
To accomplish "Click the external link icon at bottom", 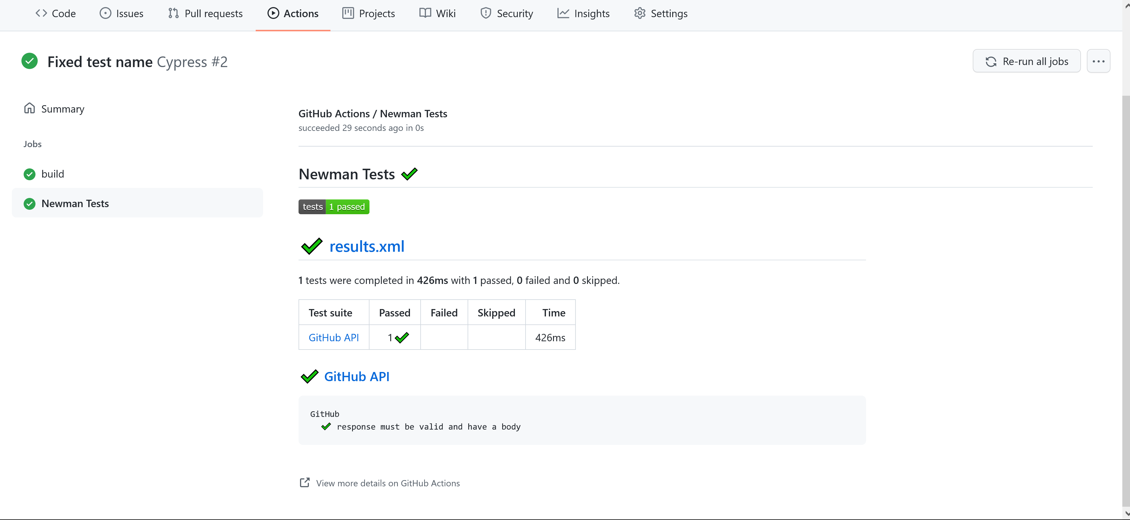I will 304,483.
